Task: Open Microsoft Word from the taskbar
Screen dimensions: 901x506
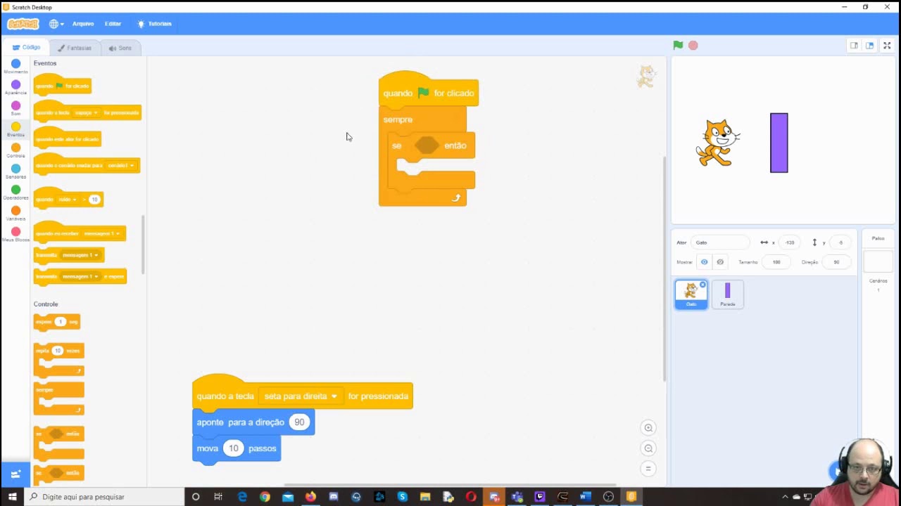Action: [x=585, y=497]
